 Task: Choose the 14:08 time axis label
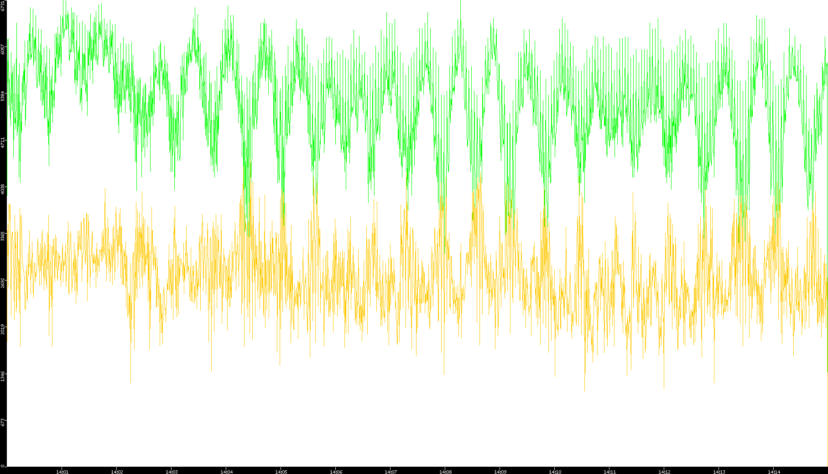coord(445,472)
